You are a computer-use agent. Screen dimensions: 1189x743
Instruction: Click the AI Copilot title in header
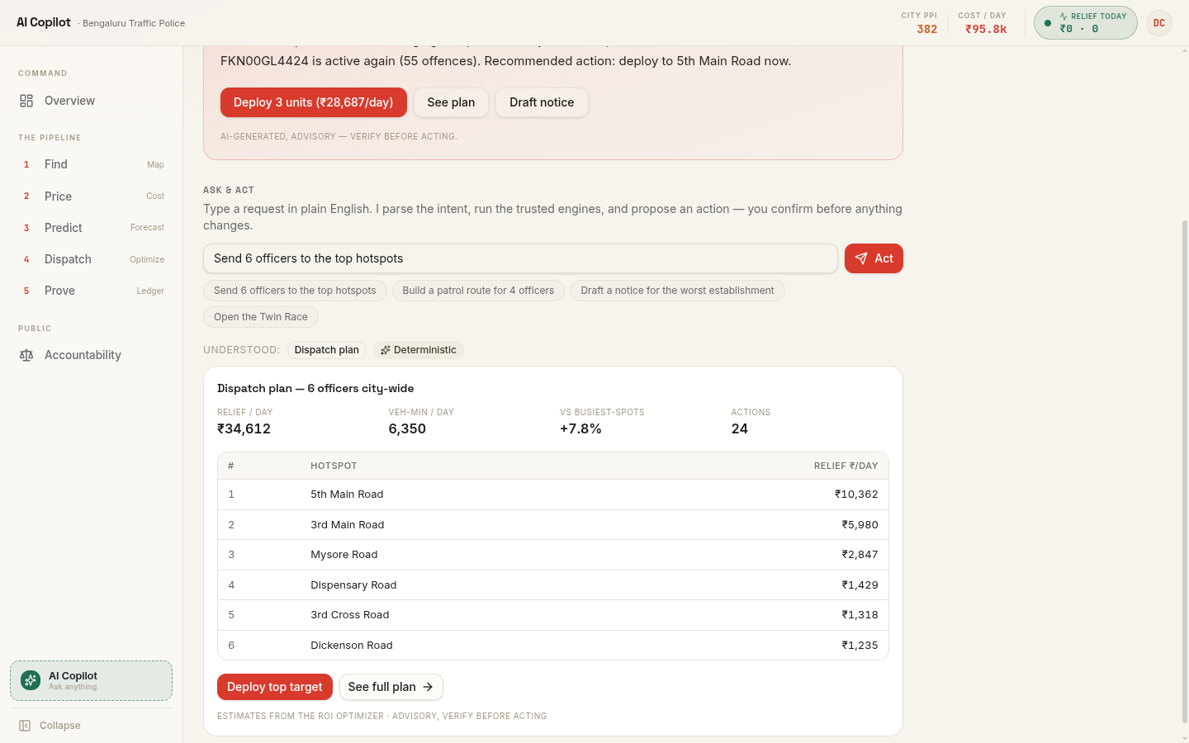(44, 22)
